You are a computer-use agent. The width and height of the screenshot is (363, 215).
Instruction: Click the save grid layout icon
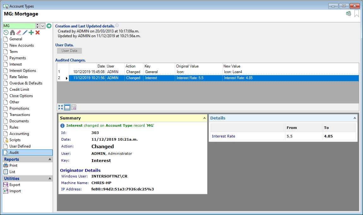pyautogui.click(x=74, y=107)
